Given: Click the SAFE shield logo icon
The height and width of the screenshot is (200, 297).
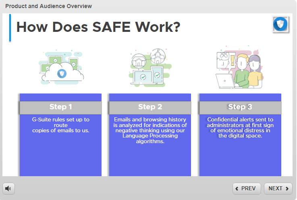Looking at the screenshot, I should coord(280,25).
